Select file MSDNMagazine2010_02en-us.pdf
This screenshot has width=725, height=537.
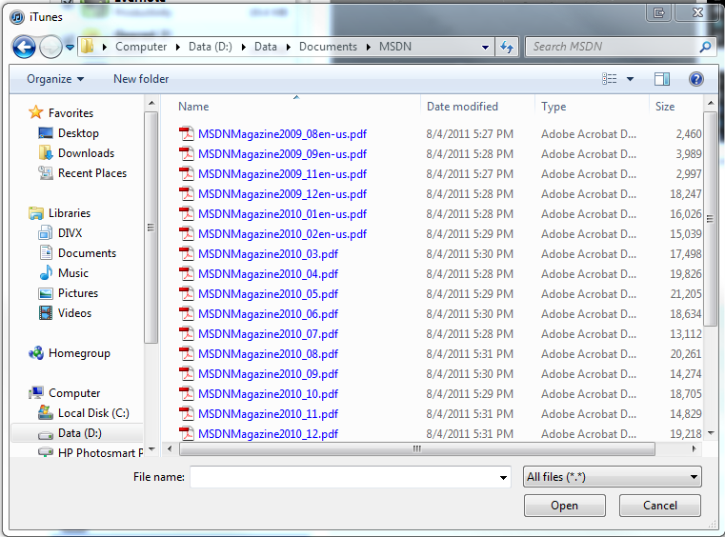point(282,234)
